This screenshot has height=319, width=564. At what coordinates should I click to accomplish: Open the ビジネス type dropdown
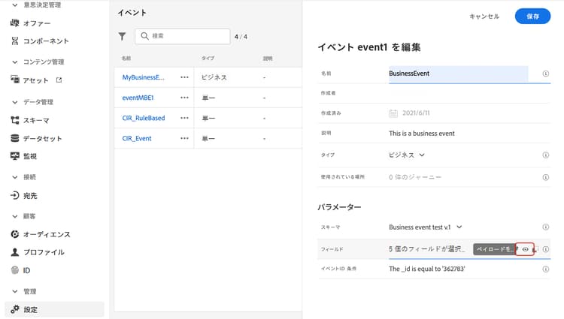(406, 155)
